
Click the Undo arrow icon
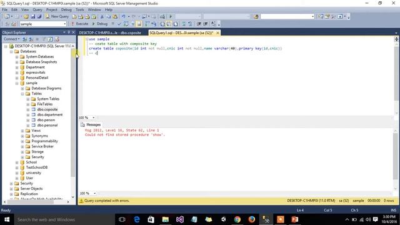tap(124, 16)
